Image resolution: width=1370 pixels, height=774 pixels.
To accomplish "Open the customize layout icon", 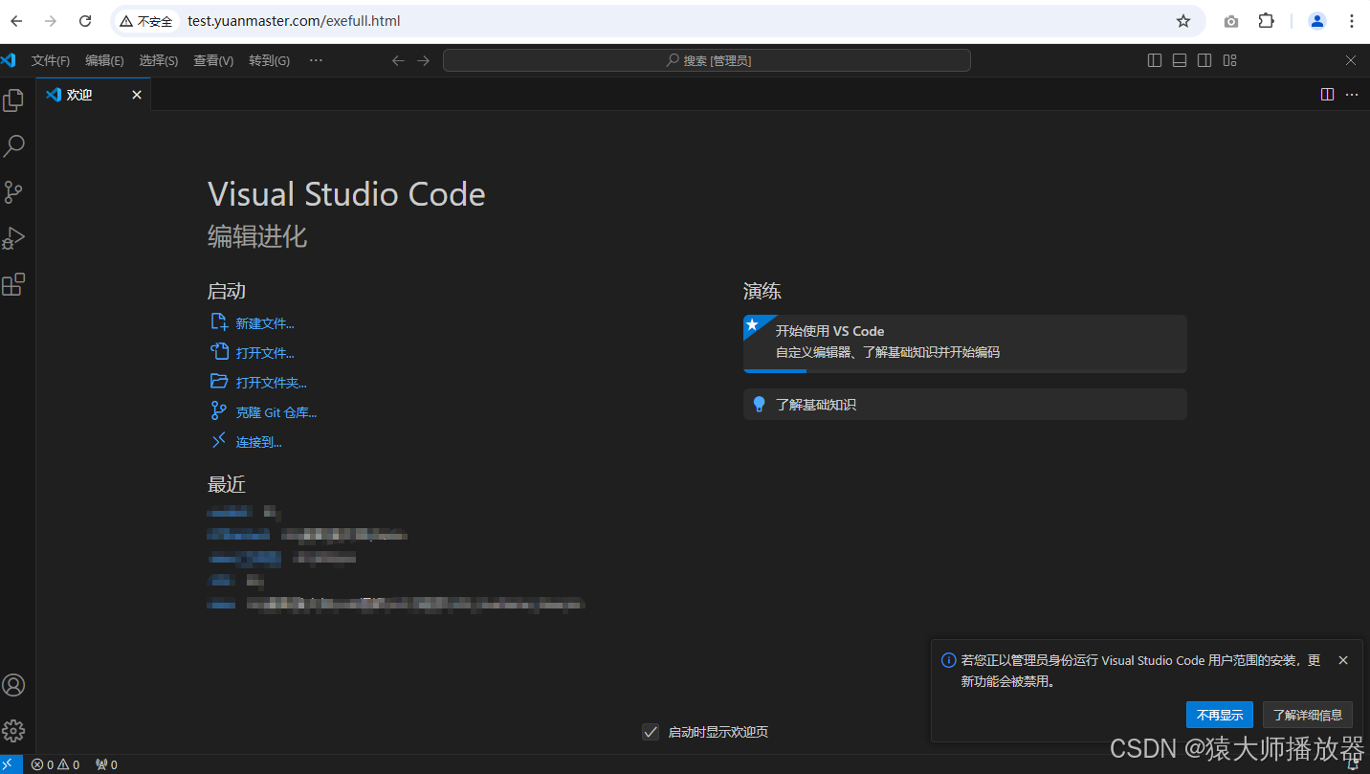I will [1230, 60].
